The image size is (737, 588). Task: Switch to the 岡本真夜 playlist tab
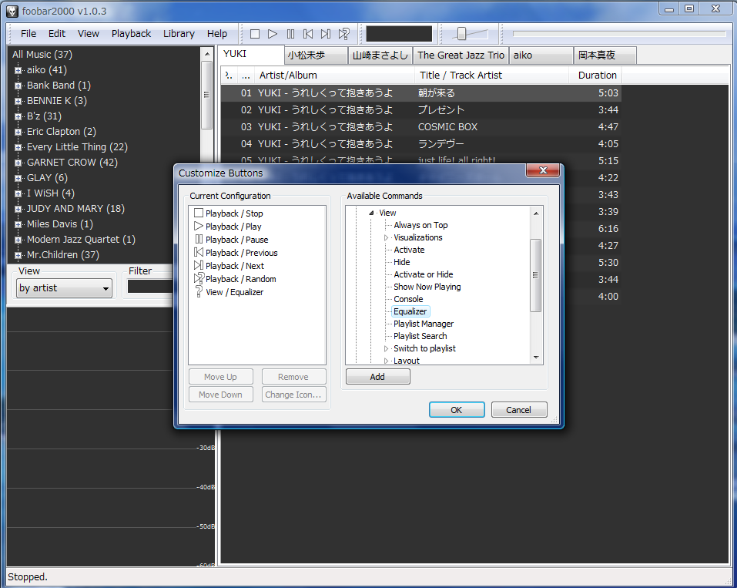[605, 55]
